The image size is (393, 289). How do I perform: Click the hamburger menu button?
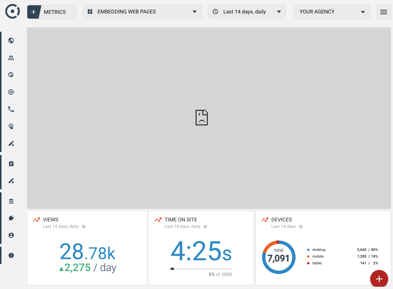(x=383, y=12)
